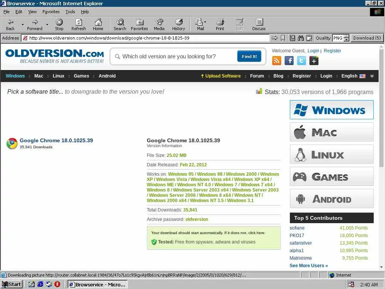Open the Facebook icon link
This screenshot has width=385, height=289.
(289, 61)
